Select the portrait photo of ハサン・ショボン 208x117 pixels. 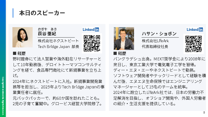[124, 38]
